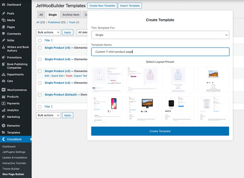Open the top Bulk actions dropdown

(x=48, y=32)
